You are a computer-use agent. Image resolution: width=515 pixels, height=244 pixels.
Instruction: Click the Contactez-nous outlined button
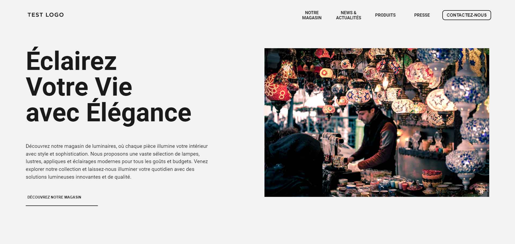466,15
